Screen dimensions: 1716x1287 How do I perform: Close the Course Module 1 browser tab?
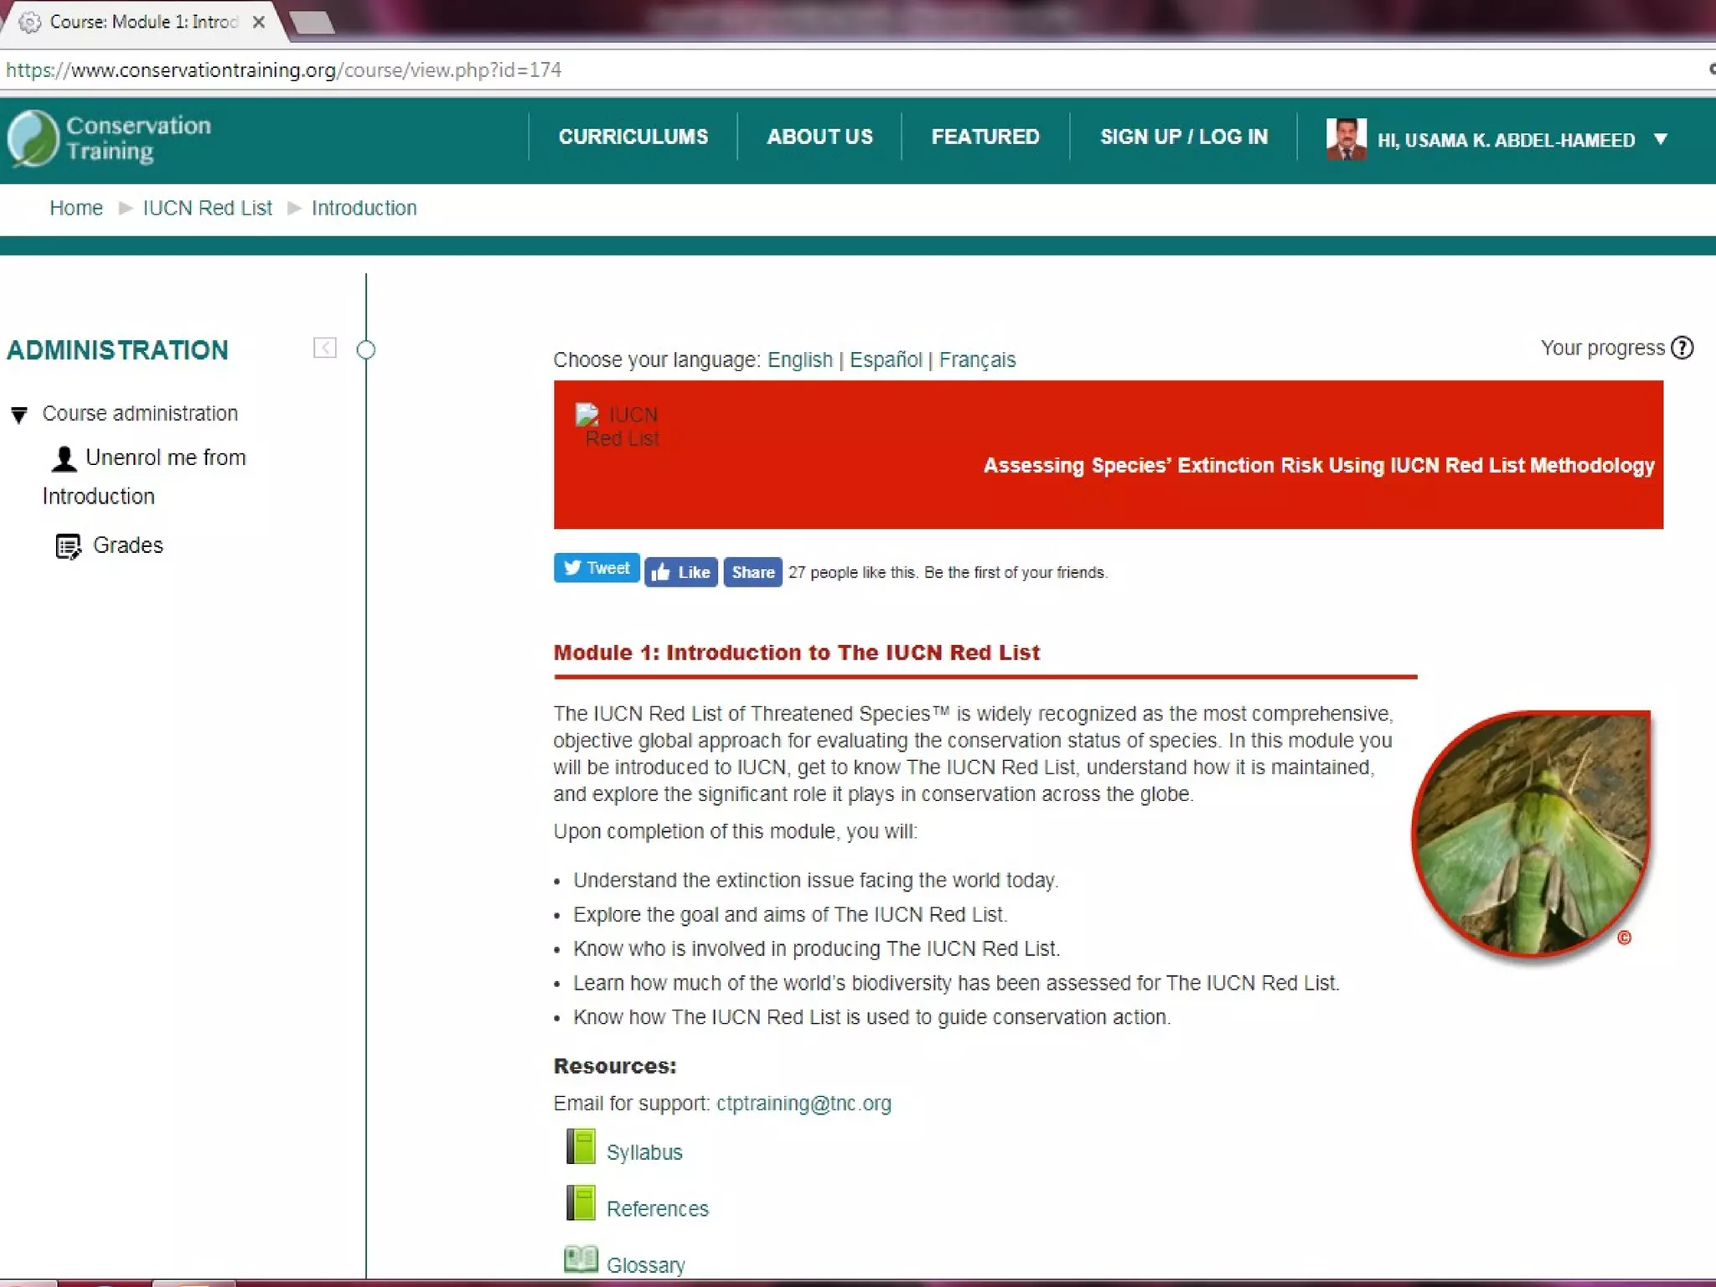(x=259, y=22)
